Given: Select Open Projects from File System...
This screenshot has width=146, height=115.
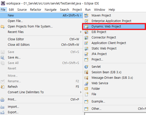Looking at the screenshot, I should point(41,26).
